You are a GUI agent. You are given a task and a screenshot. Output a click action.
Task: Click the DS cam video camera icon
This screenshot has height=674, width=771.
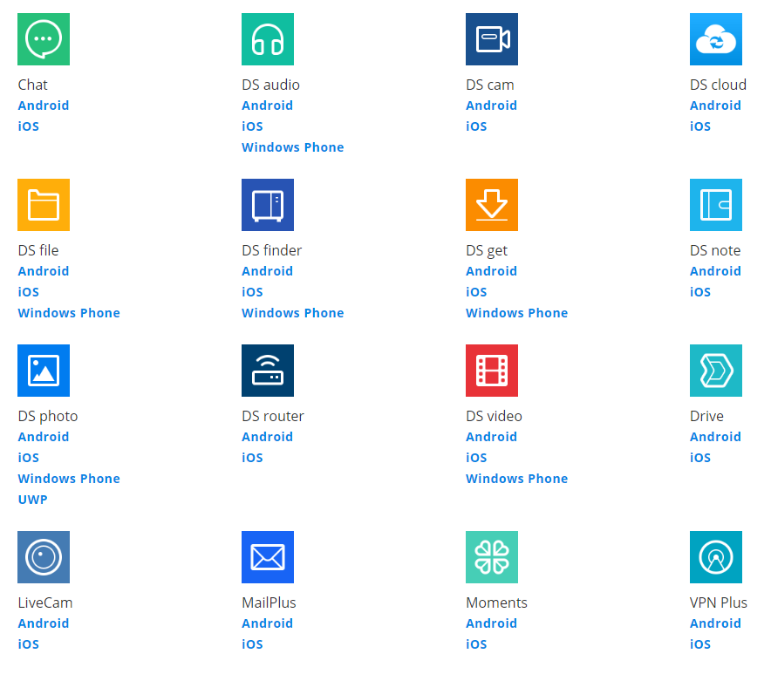[492, 39]
